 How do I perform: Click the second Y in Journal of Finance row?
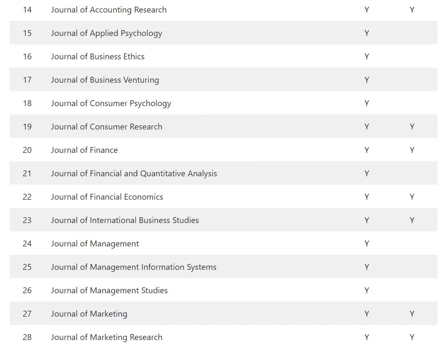[412, 150]
